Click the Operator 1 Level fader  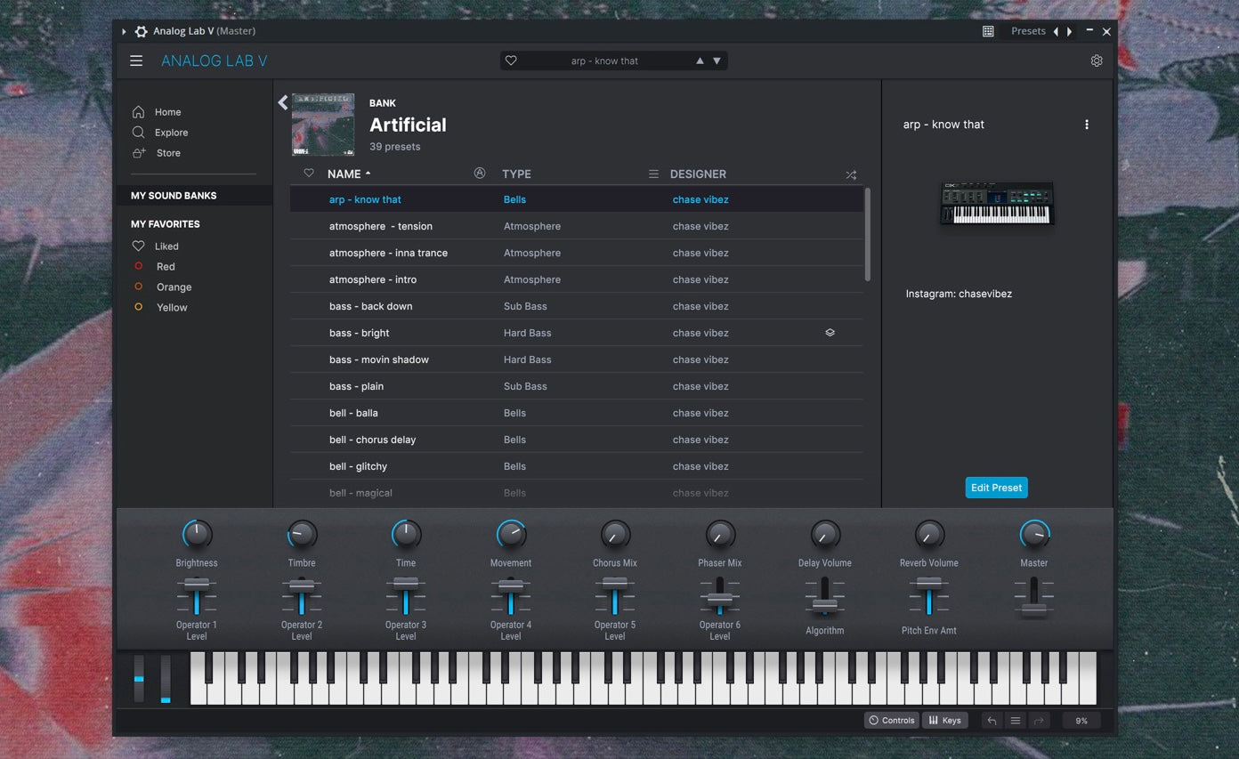197,596
